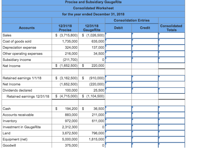The height and width of the screenshot is (149, 200).
Task: Click the 12/31/18 GaugeRite column header
Action: coord(92,28)
